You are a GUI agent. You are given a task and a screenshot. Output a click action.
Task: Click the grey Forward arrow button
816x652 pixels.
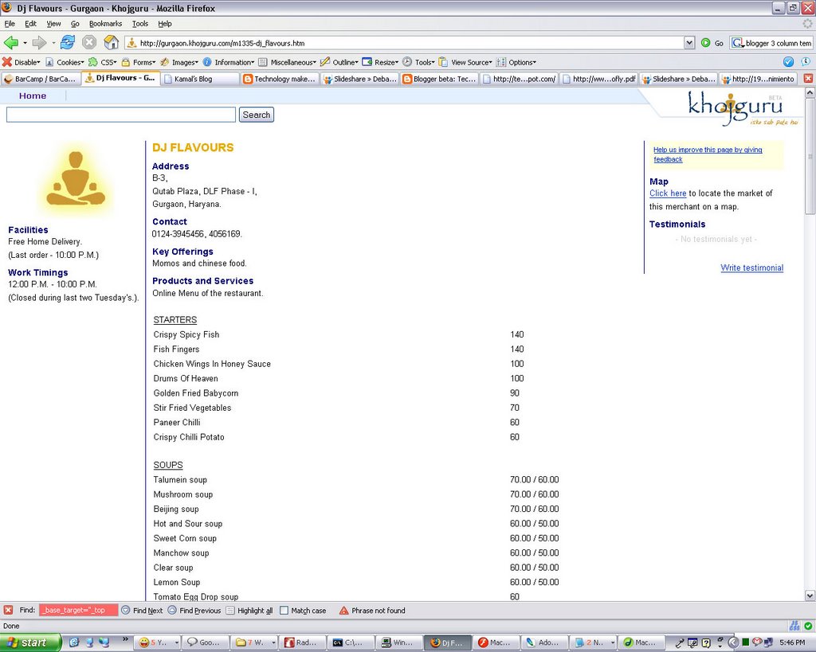pos(40,43)
